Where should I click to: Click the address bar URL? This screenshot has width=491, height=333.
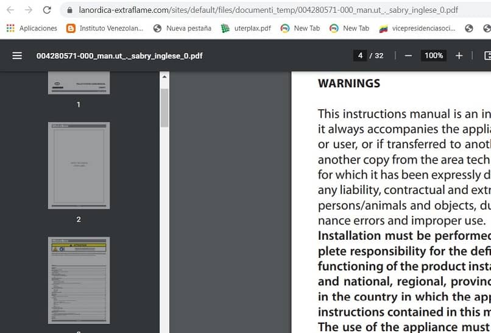point(268,10)
